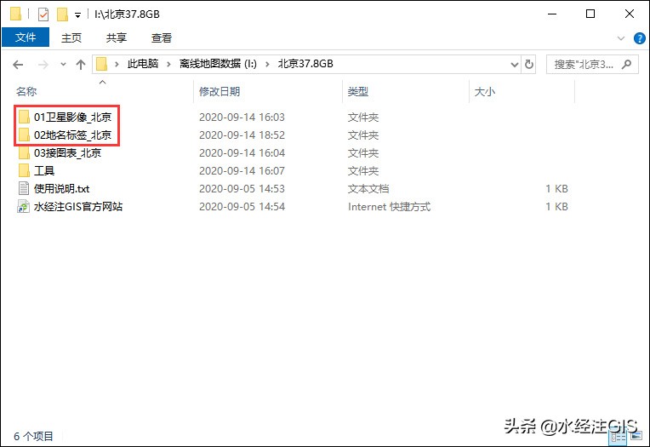The height and width of the screenshot is (447, 650).
Task: Switch to the 共享 ribbon tab
Action: click(x=116, y=37)
